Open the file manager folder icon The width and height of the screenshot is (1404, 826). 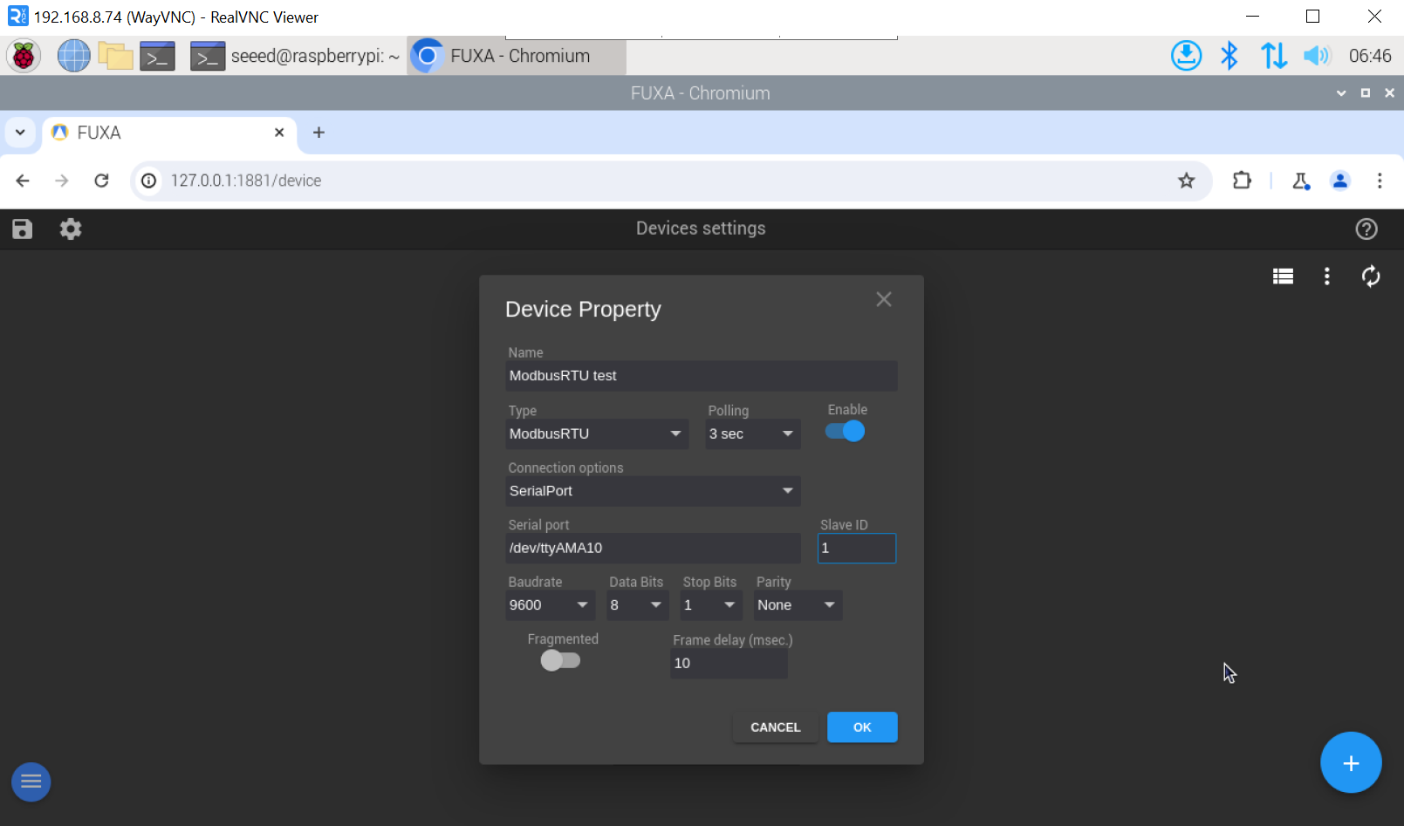coord(115,56)
